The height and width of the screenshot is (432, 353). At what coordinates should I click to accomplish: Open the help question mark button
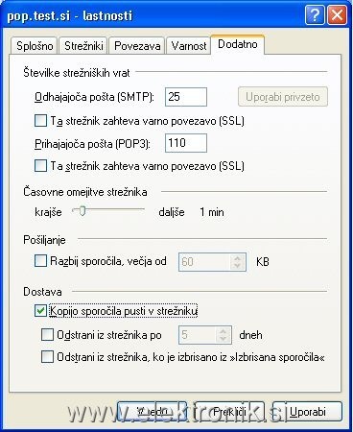coord(315,14)
